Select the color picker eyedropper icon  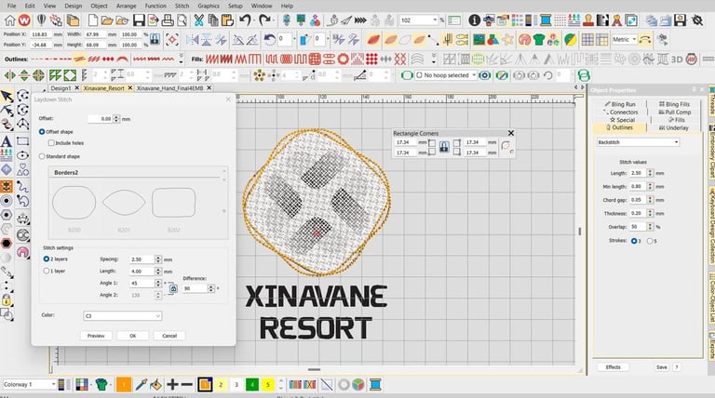point(141,385)
